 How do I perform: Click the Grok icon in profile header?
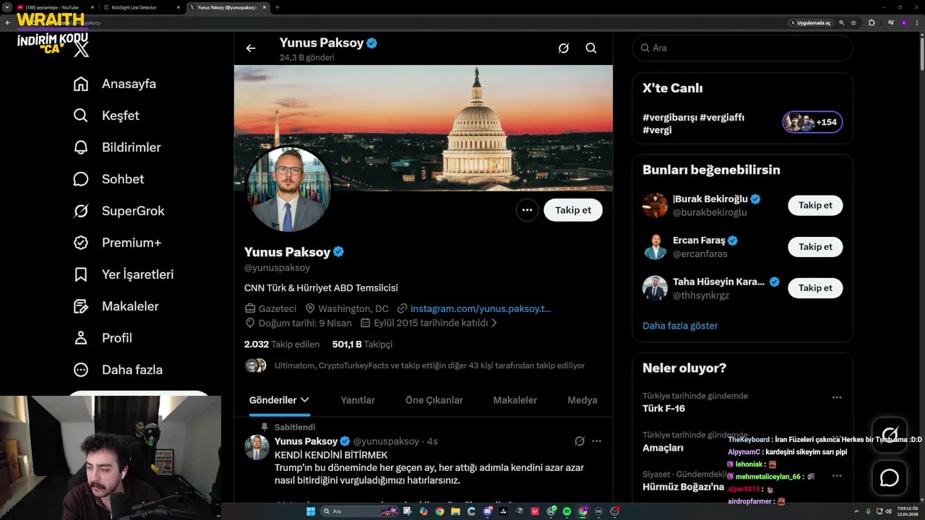point(564,48)
